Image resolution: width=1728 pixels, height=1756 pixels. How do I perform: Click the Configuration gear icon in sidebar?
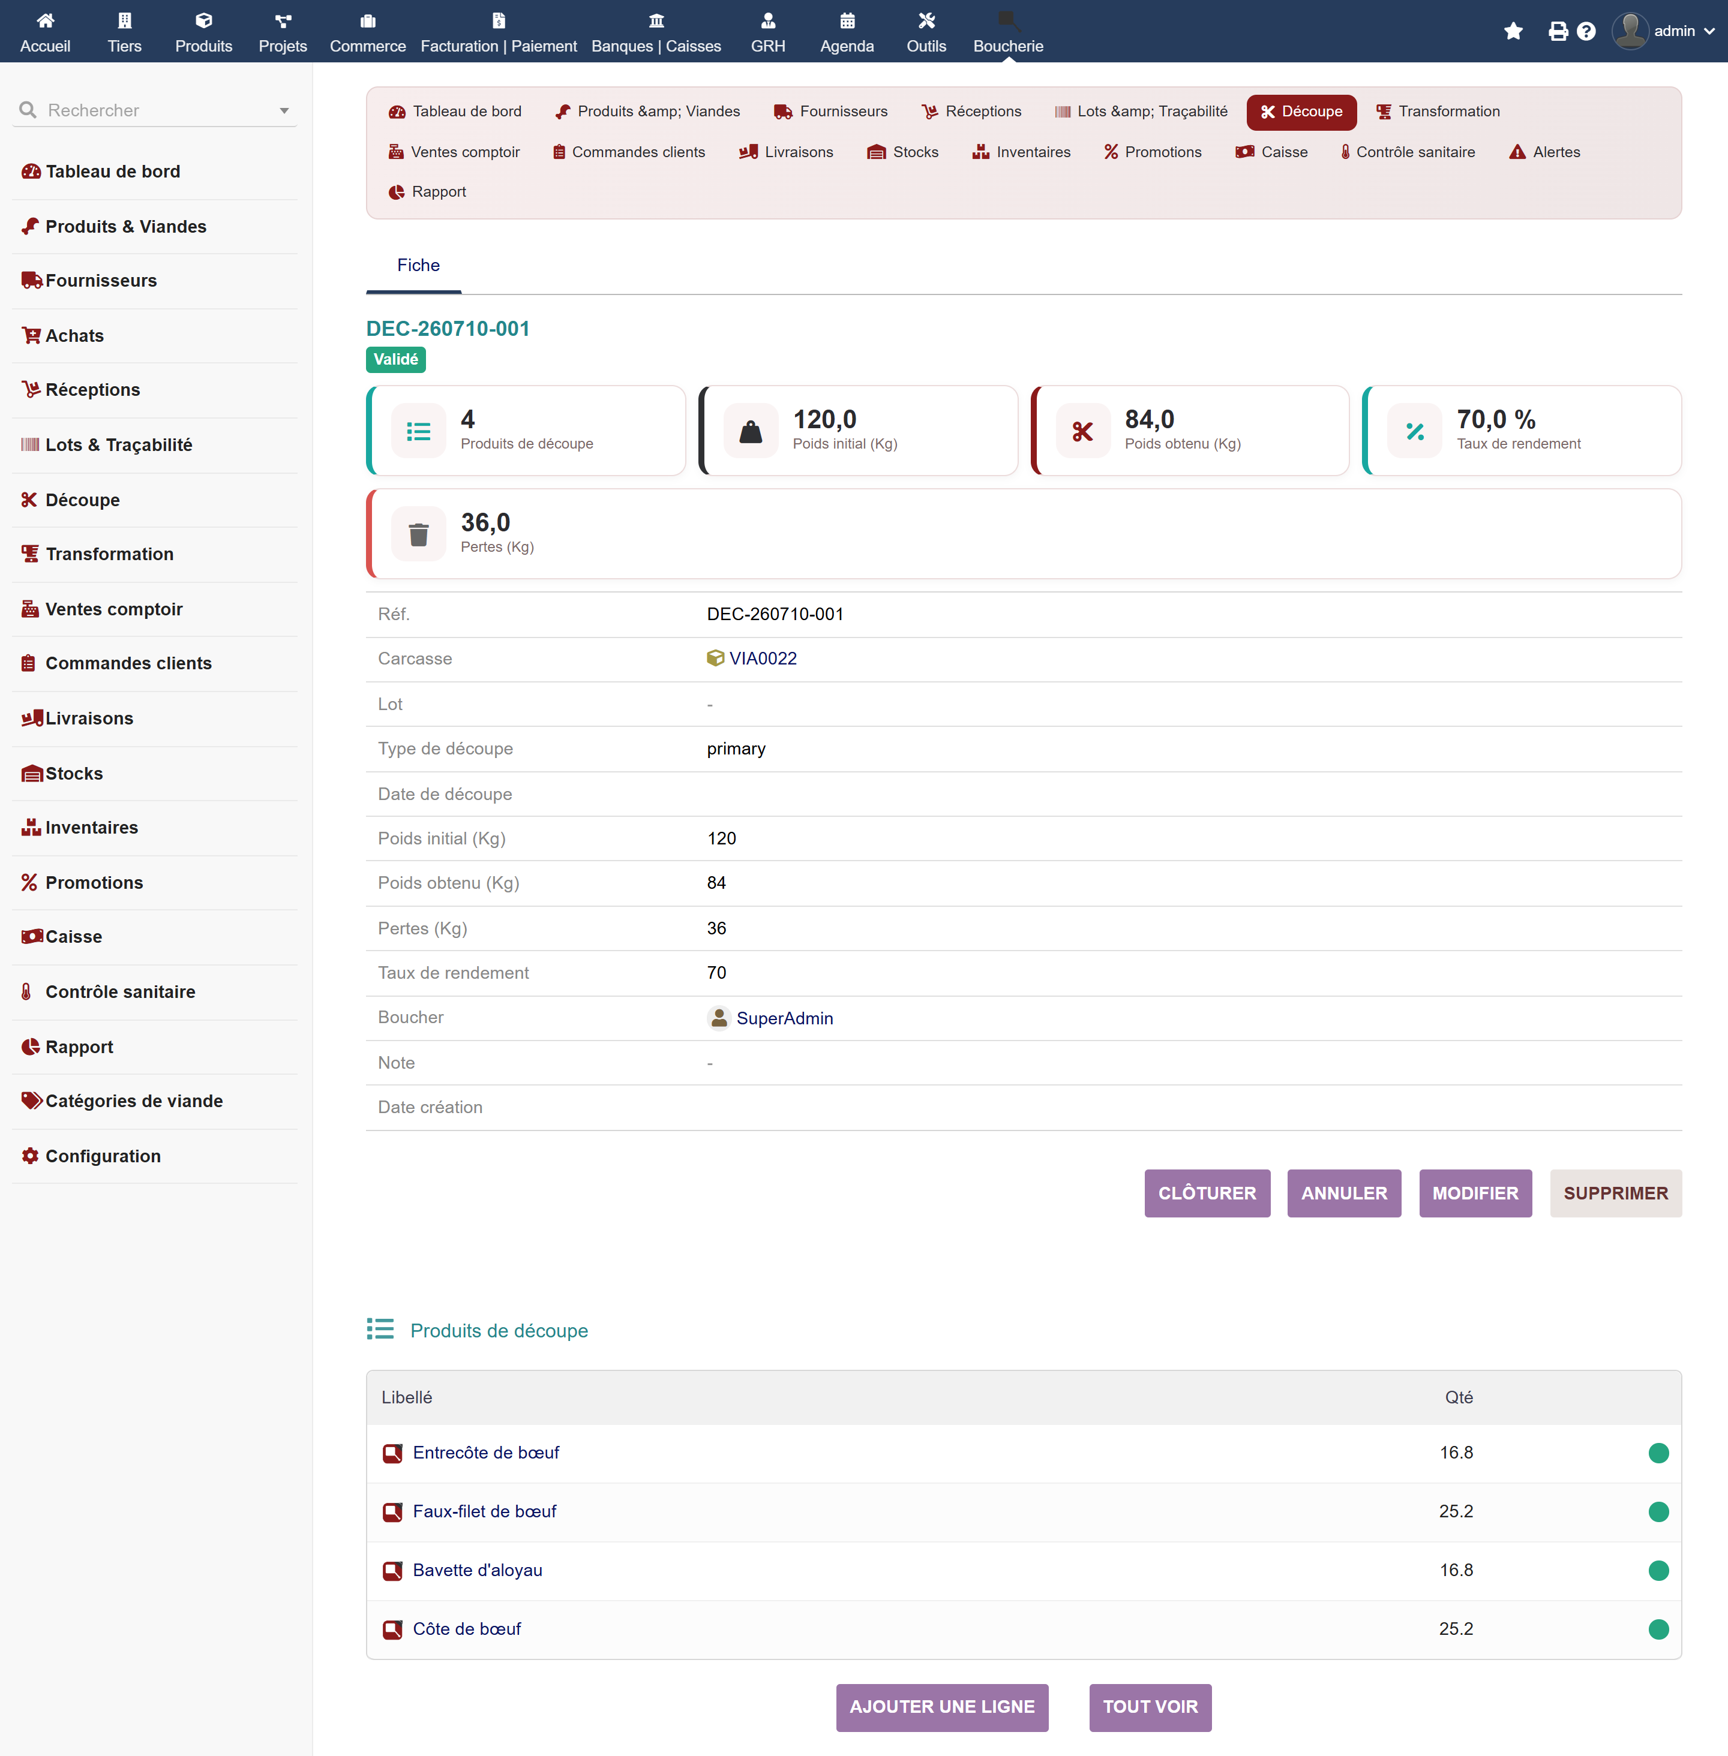(30, 1156)
